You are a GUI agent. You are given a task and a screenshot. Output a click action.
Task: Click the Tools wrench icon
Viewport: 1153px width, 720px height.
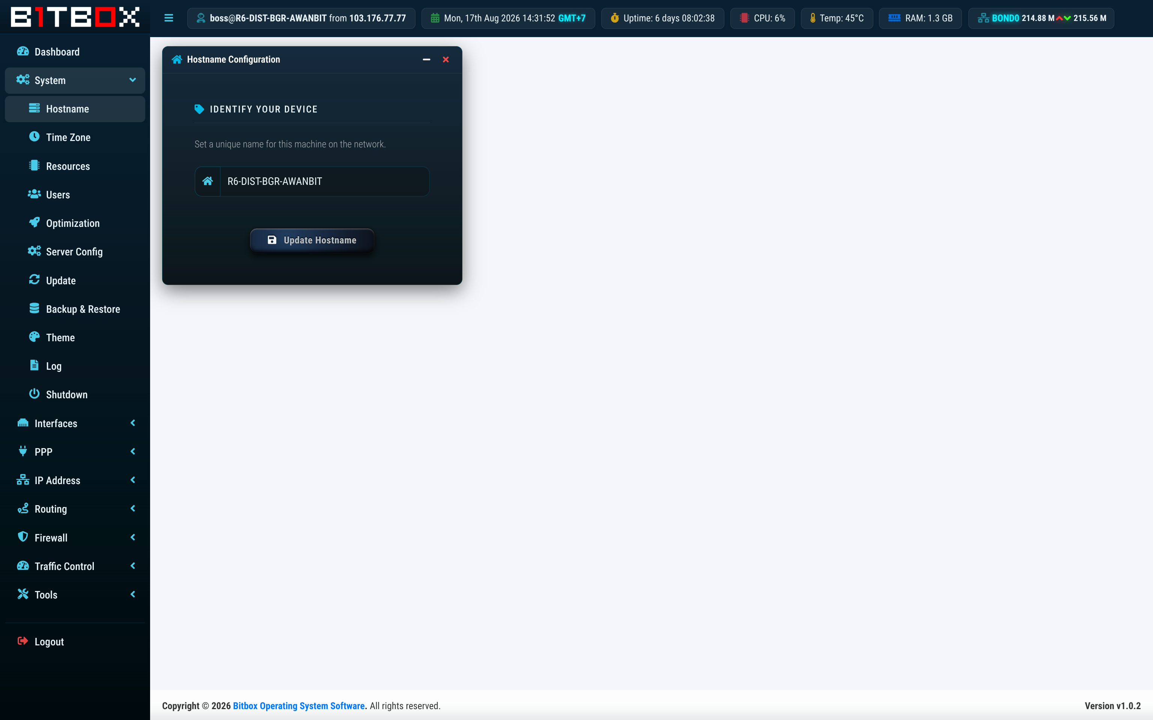pyautogui.click(x=23, y=594)
